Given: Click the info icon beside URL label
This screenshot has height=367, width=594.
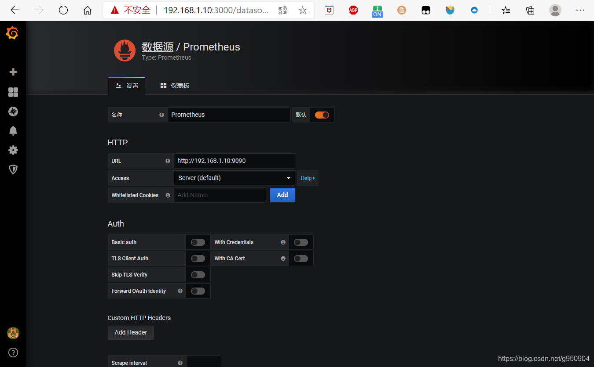Looking at the screenshot, I should pos(168,161).
